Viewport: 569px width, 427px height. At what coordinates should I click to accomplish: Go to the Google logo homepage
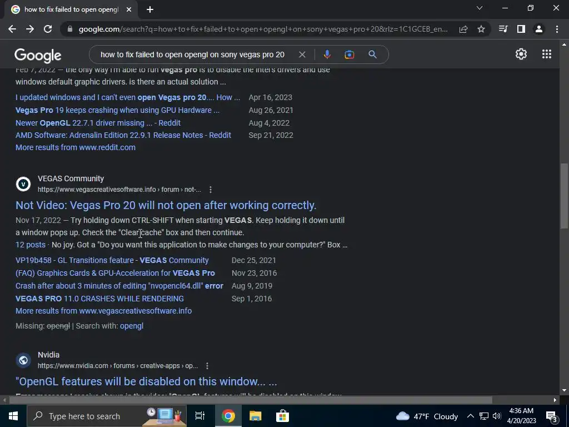click(38, 56)
